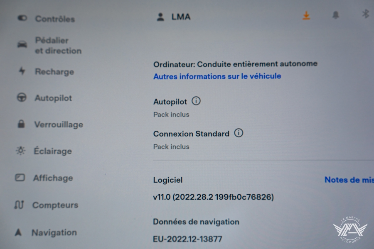Open the LMA driver profile

click(174, 17)
